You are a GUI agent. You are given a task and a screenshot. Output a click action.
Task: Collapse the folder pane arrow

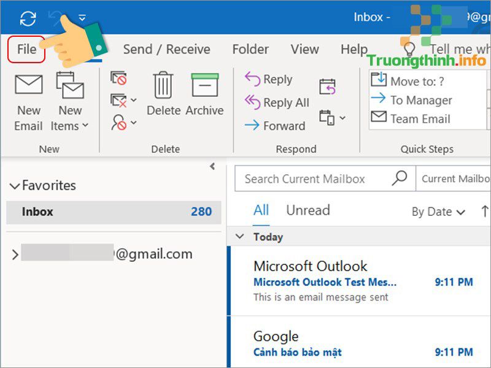(x=212, y=166)
